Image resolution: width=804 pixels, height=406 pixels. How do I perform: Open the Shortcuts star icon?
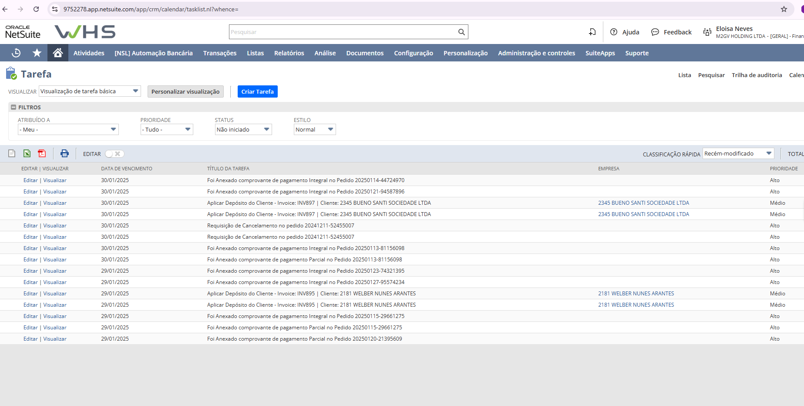tap(37, 53)
